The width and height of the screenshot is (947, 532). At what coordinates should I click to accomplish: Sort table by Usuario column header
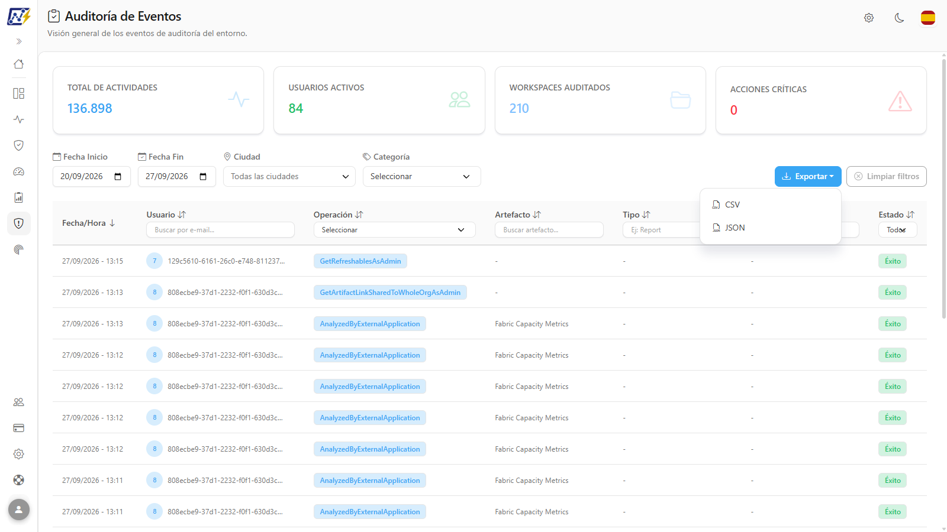tap(166, 215)
